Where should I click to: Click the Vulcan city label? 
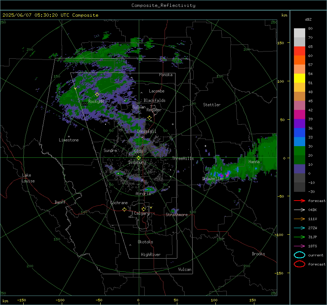pyautogui.click(x=185, y=269)
